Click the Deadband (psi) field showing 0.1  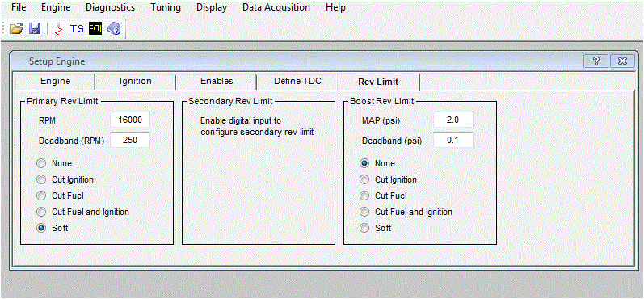click(453, 140)
